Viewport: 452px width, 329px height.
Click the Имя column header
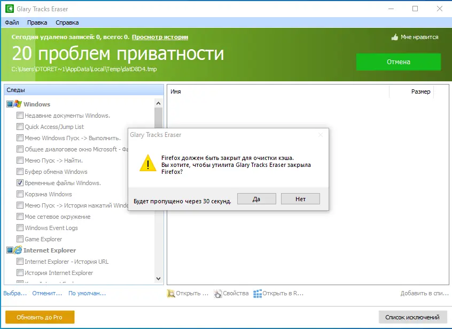coord(278,91)
